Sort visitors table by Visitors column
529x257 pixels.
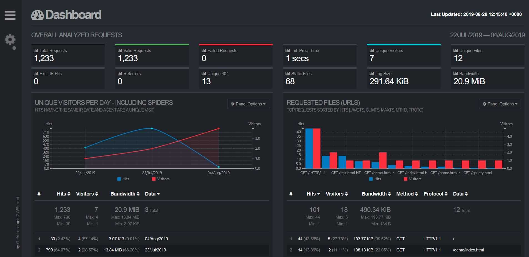click(87, 194)
